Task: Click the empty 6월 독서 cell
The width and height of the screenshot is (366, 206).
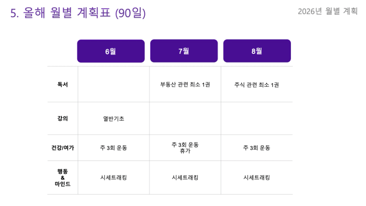Action: pos(114,84)
